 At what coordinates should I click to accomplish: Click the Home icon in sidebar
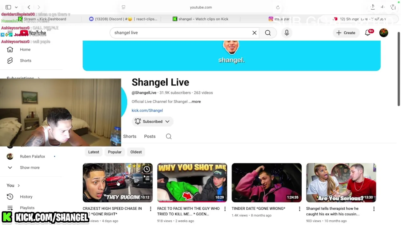tap(10, 49)
